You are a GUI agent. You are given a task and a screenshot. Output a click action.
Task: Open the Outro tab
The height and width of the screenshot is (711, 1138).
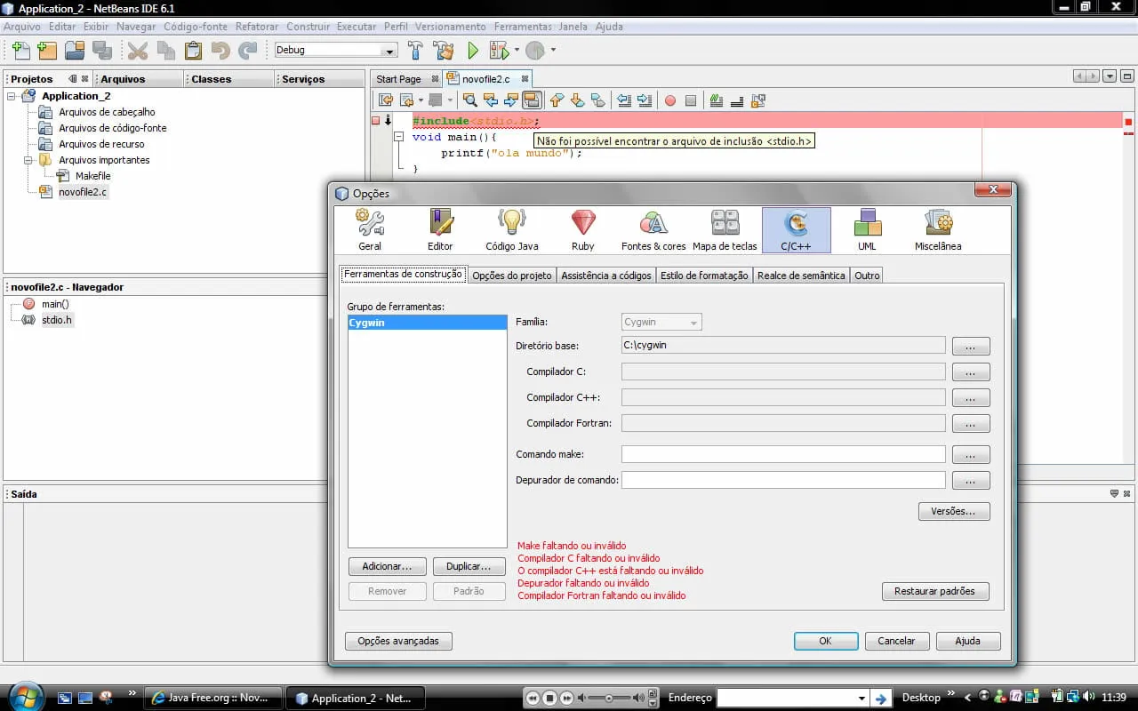click(867, 276)
